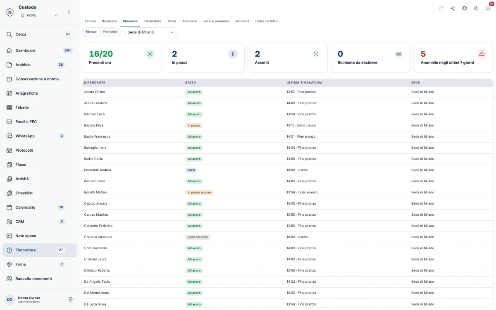Click the Presenti ora card
Viewport: 496px width, 310px height.
click(122, 58)
